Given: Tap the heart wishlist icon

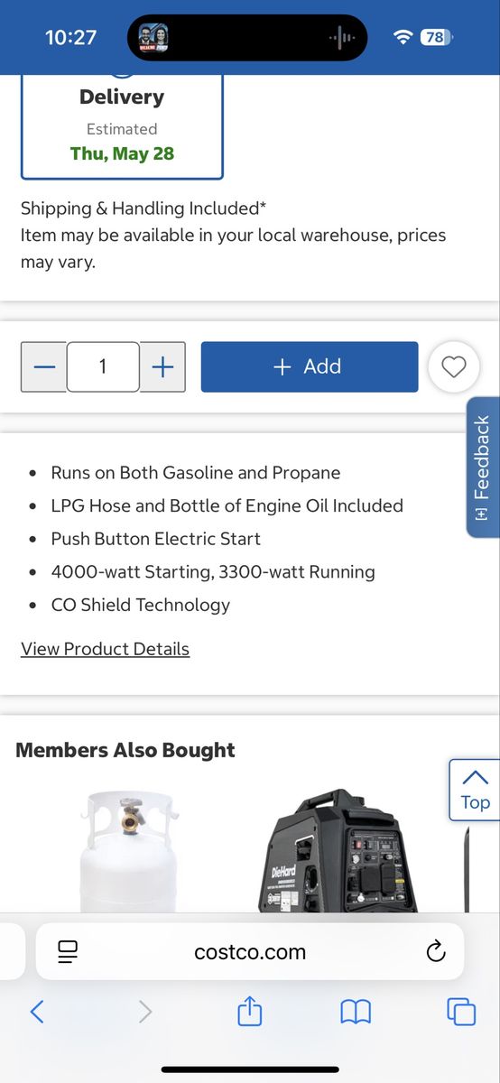Looking at the screenshot, I should [x=453, y=366].
